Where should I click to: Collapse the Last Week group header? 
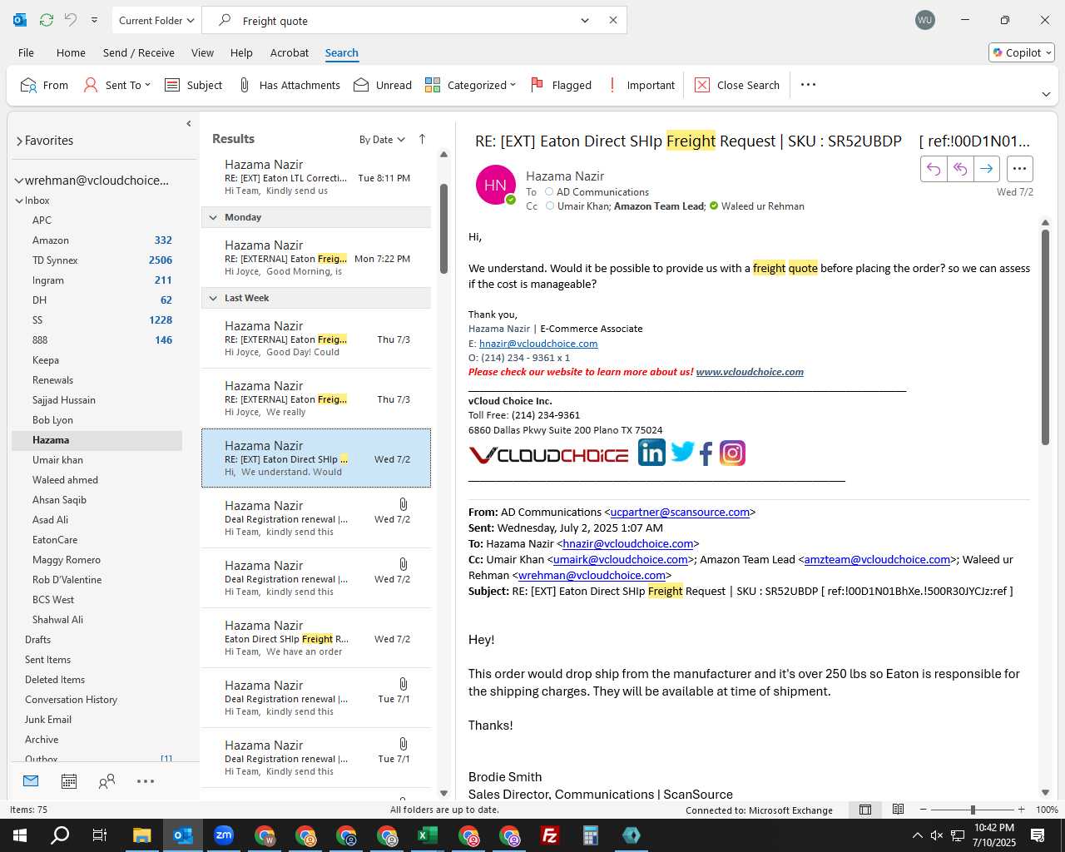pos(316,298)
